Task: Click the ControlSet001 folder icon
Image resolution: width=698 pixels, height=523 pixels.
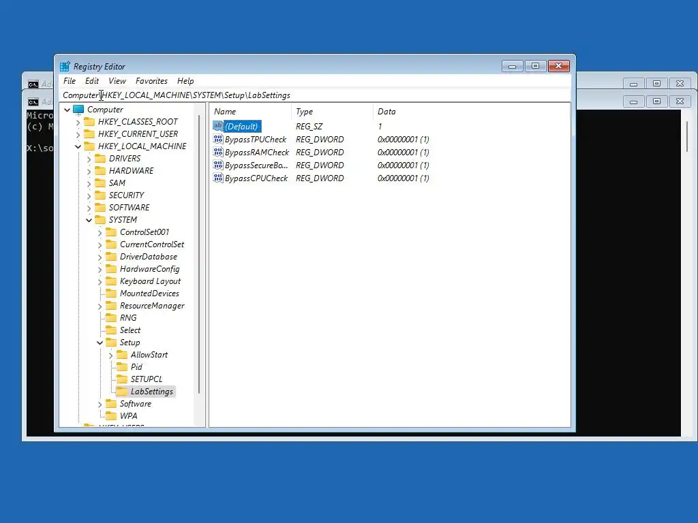Action: [x=111, y=232]
